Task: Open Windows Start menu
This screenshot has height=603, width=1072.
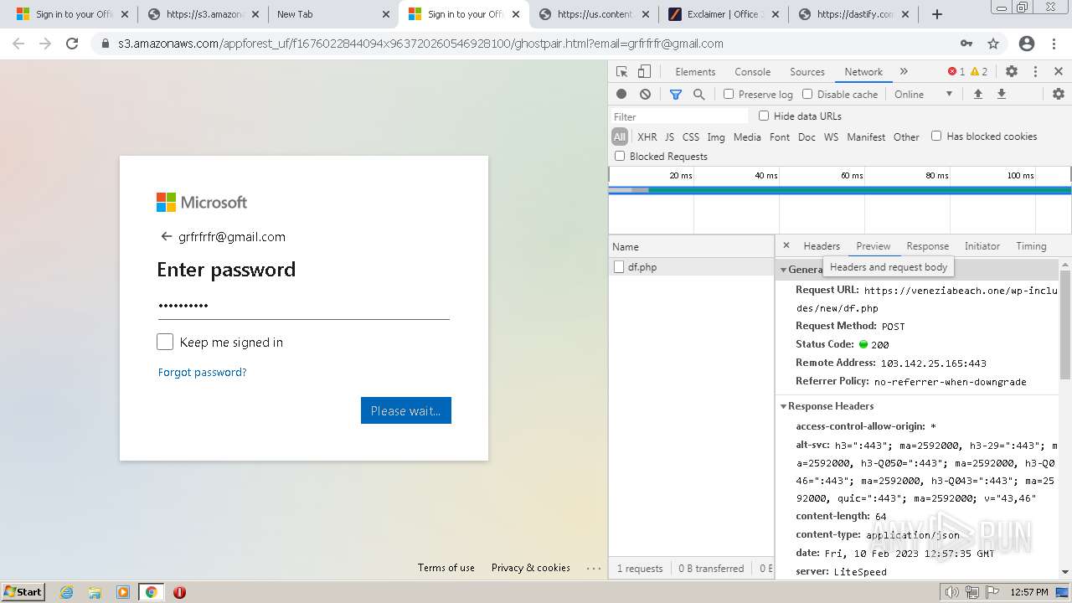Action: pyautogui.click(x=23, y=591)
